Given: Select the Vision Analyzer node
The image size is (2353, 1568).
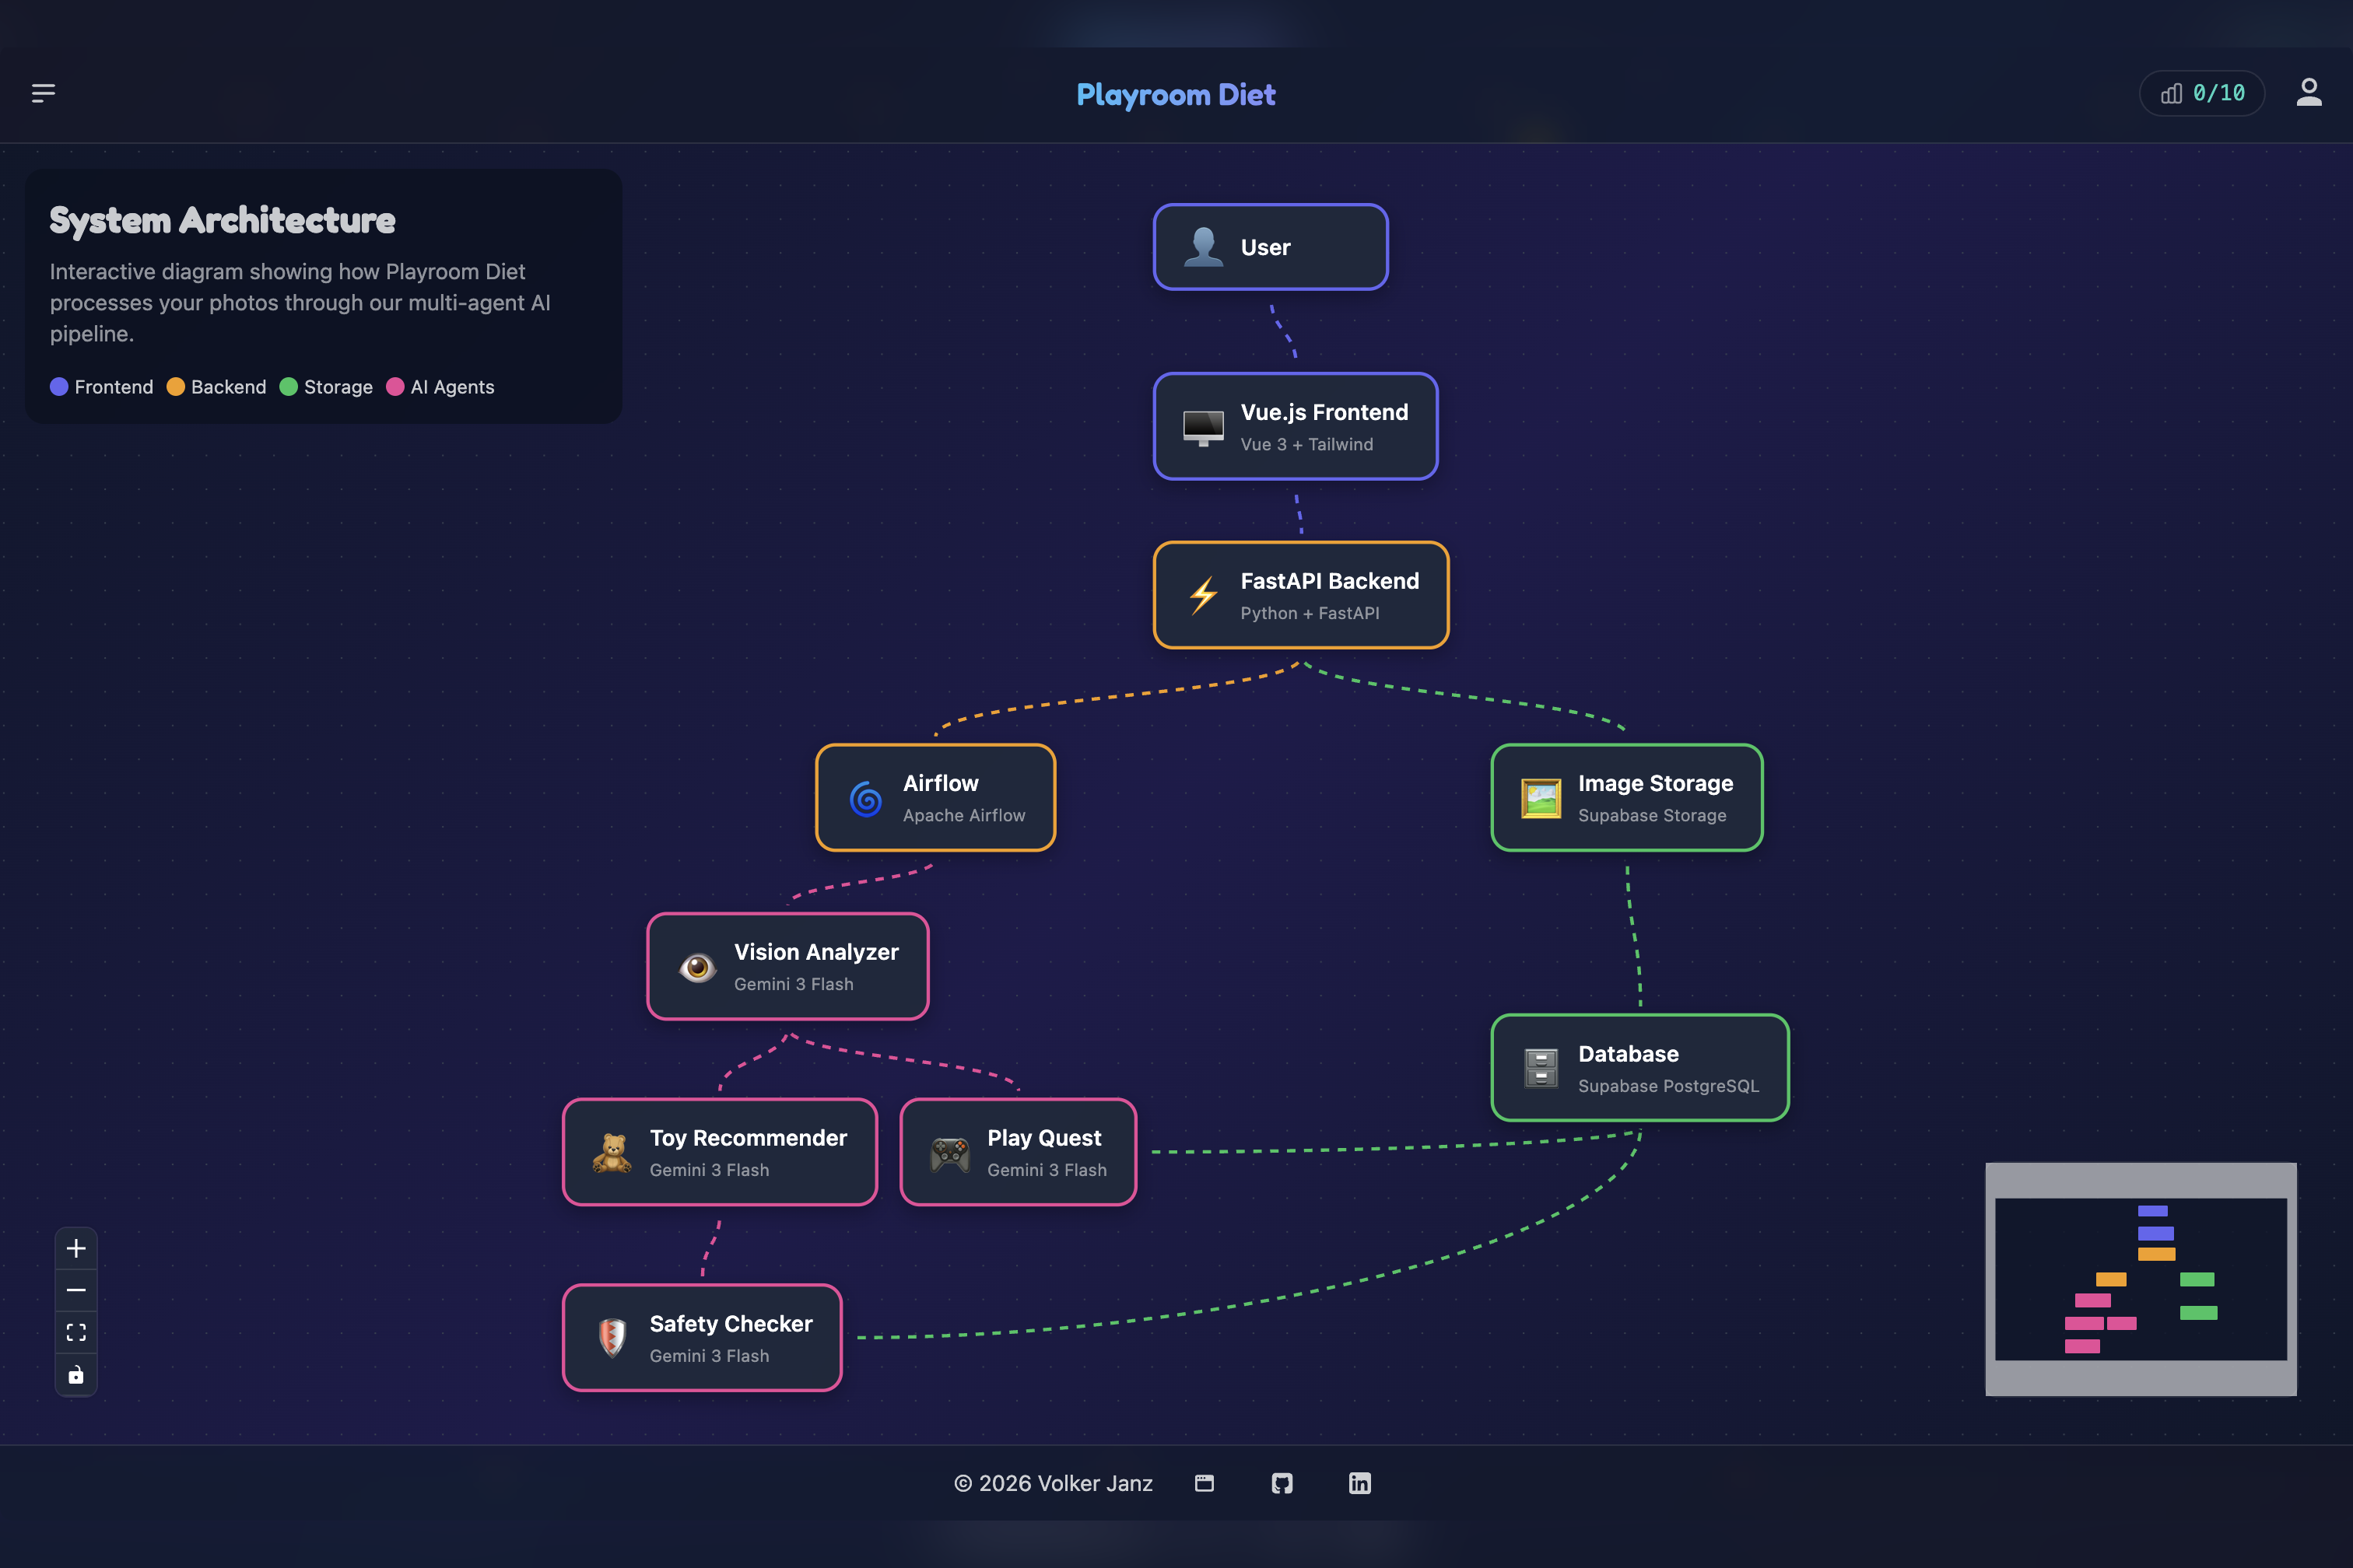Looking at the screenshot, I should (787, 966).
